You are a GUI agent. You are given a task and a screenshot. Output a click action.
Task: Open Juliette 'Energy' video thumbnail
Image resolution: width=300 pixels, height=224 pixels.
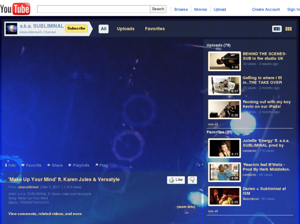[224, 148]
